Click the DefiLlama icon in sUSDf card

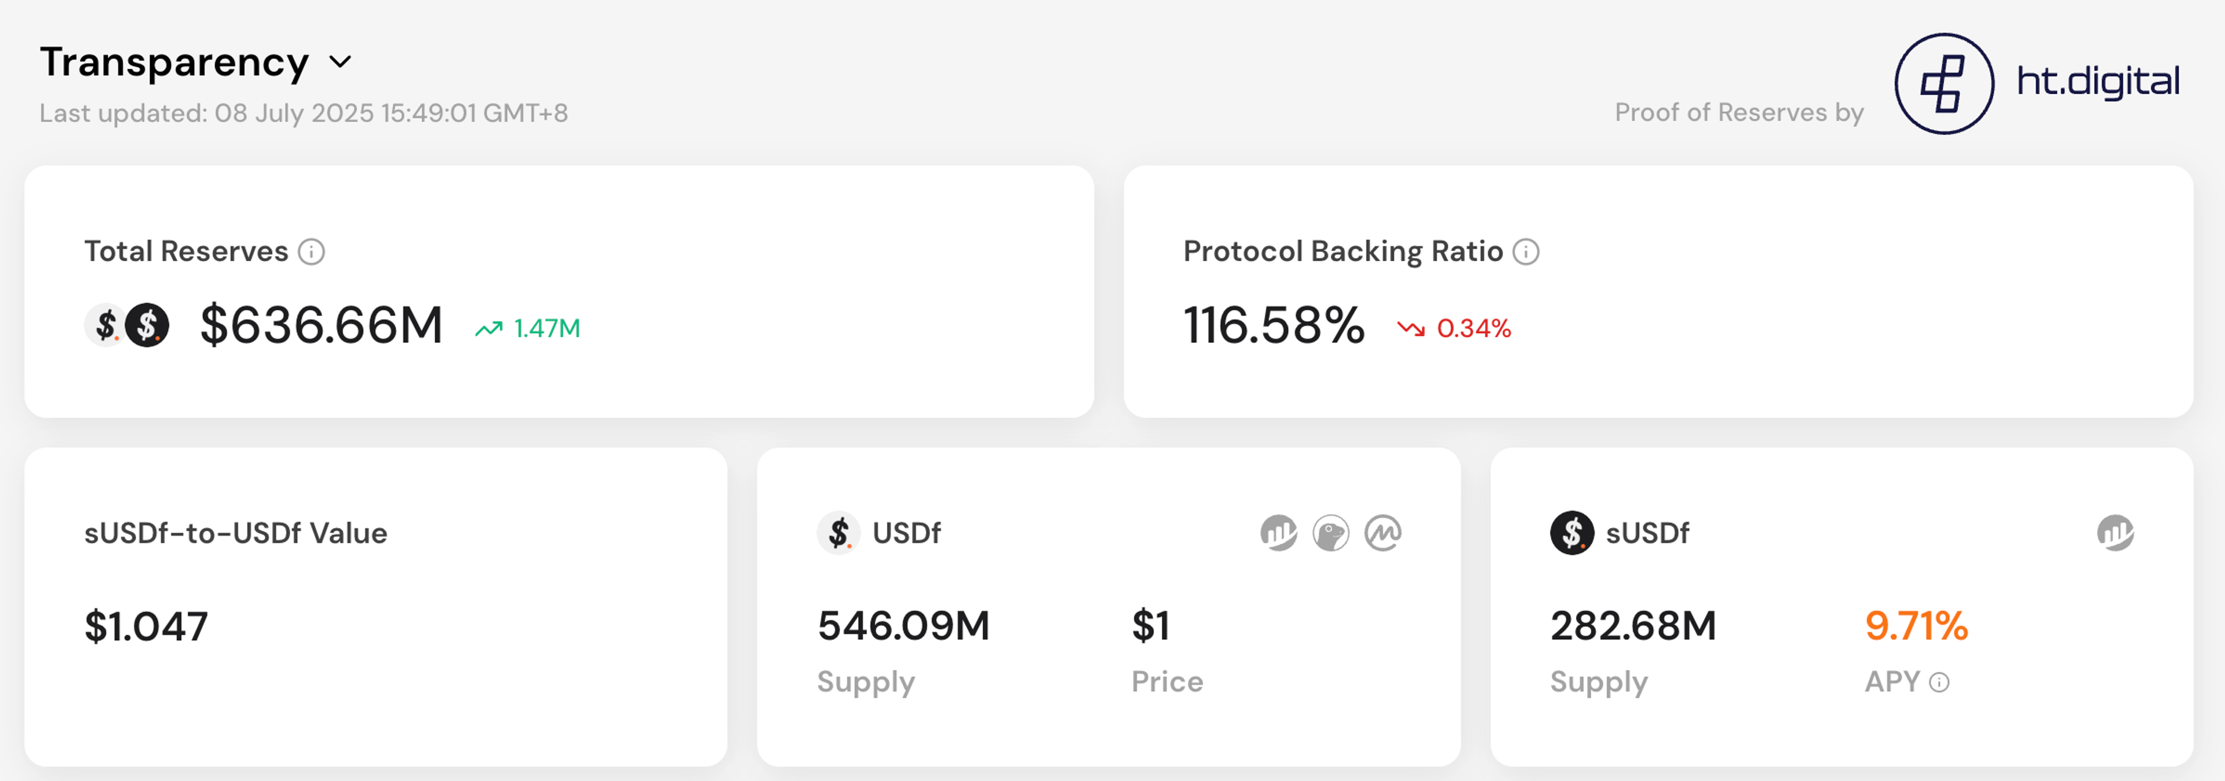coord(2115,533)
